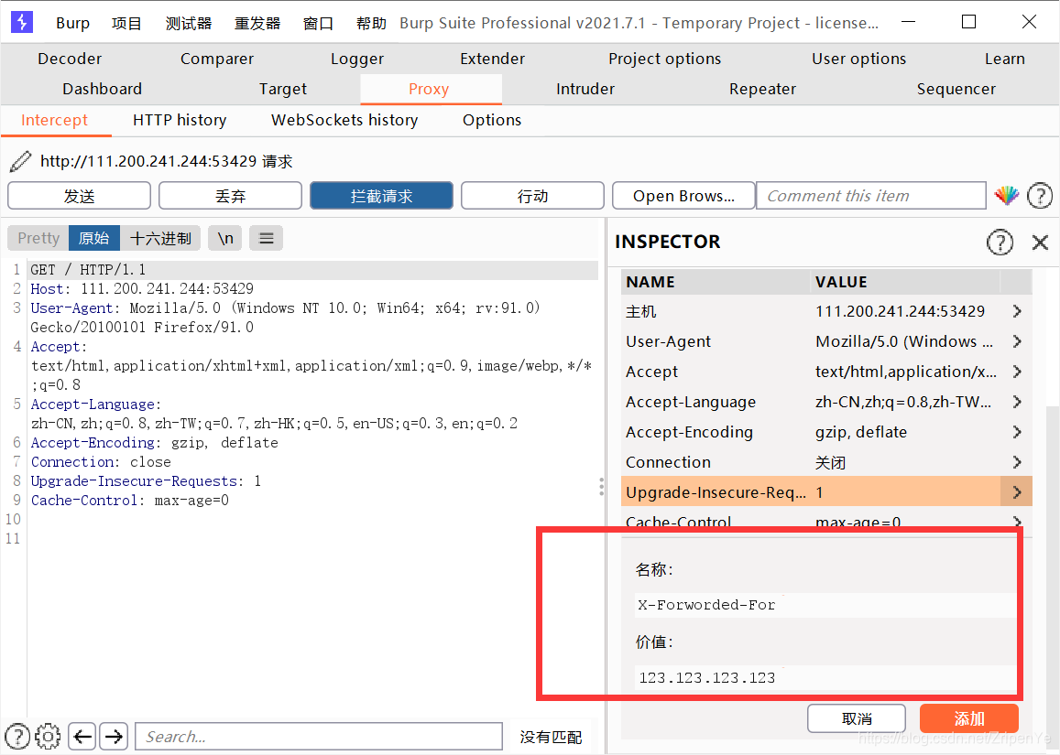This screenshot has width=1060, height=755.
Task: Open the 窗口 menu
Action: [x=319, y=23]
